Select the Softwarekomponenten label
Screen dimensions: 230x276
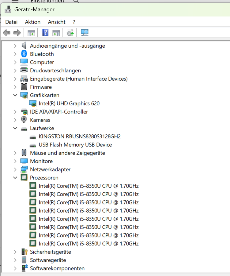point(57,268)
